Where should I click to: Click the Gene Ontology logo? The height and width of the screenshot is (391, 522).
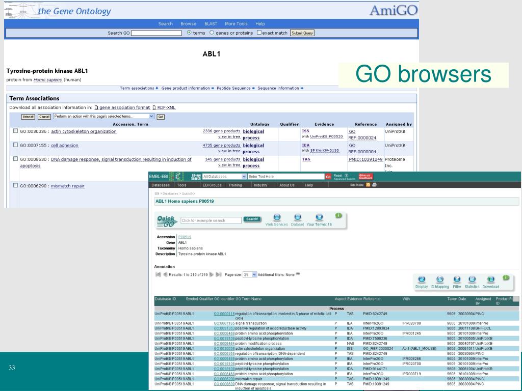(x=58, y=10)
